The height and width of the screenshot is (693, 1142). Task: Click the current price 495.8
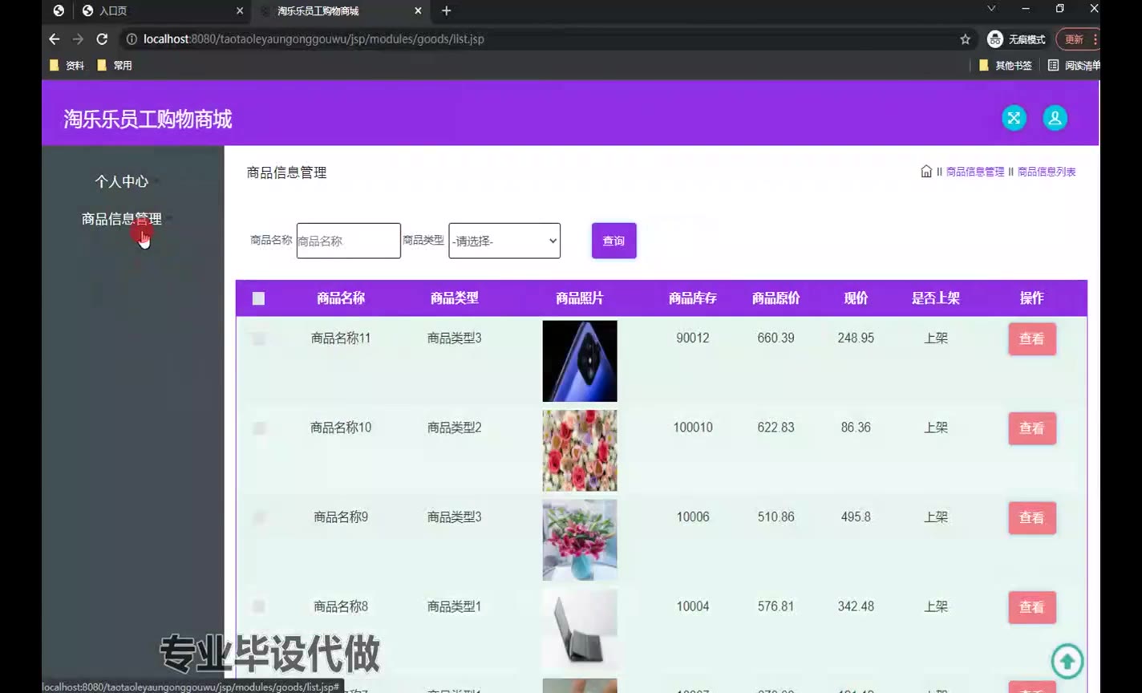(x=856, y=517)
